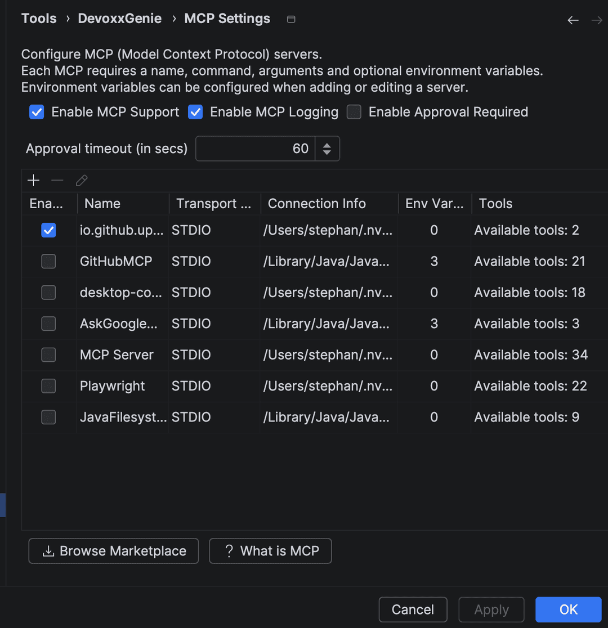Click env var count 3 in AskGoogle... row

[434, 324]
